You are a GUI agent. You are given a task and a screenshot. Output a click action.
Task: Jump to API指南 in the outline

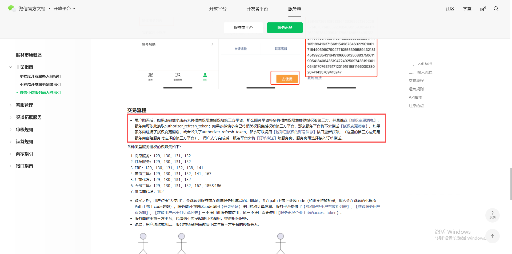(x=415, y=97)
